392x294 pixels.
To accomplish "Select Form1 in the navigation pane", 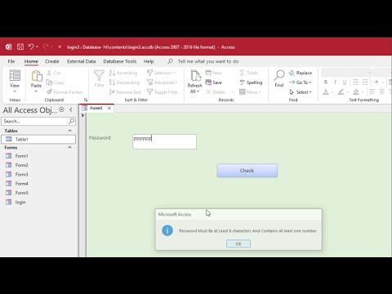I will 38,156.
